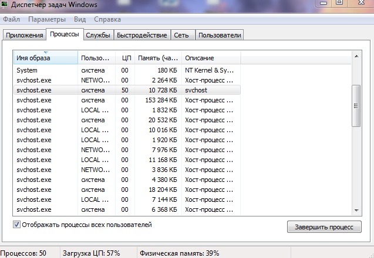
Task: Sort by Имя образа column header
Action: 46,58
